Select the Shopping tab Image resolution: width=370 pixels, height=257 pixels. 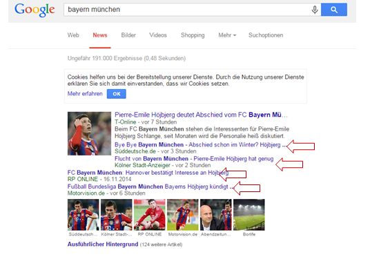click(x=193, y=35)
